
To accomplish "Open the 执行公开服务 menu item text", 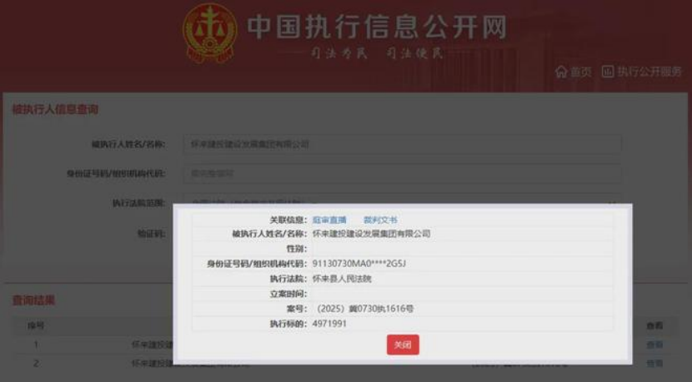I will click(x=649, y=72).
